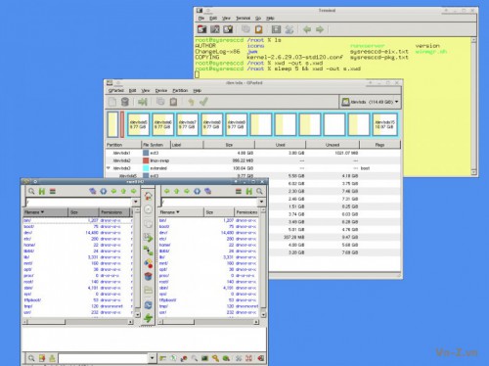The height and width of the screenshot is (366, 489).
Task: Click the red-blue bucket icon in center column
Action: (x=148, y=276)
